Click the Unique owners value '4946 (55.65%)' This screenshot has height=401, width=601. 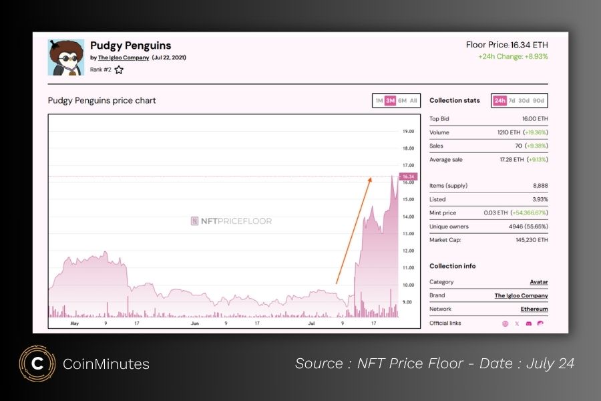(x=529, y=227)
